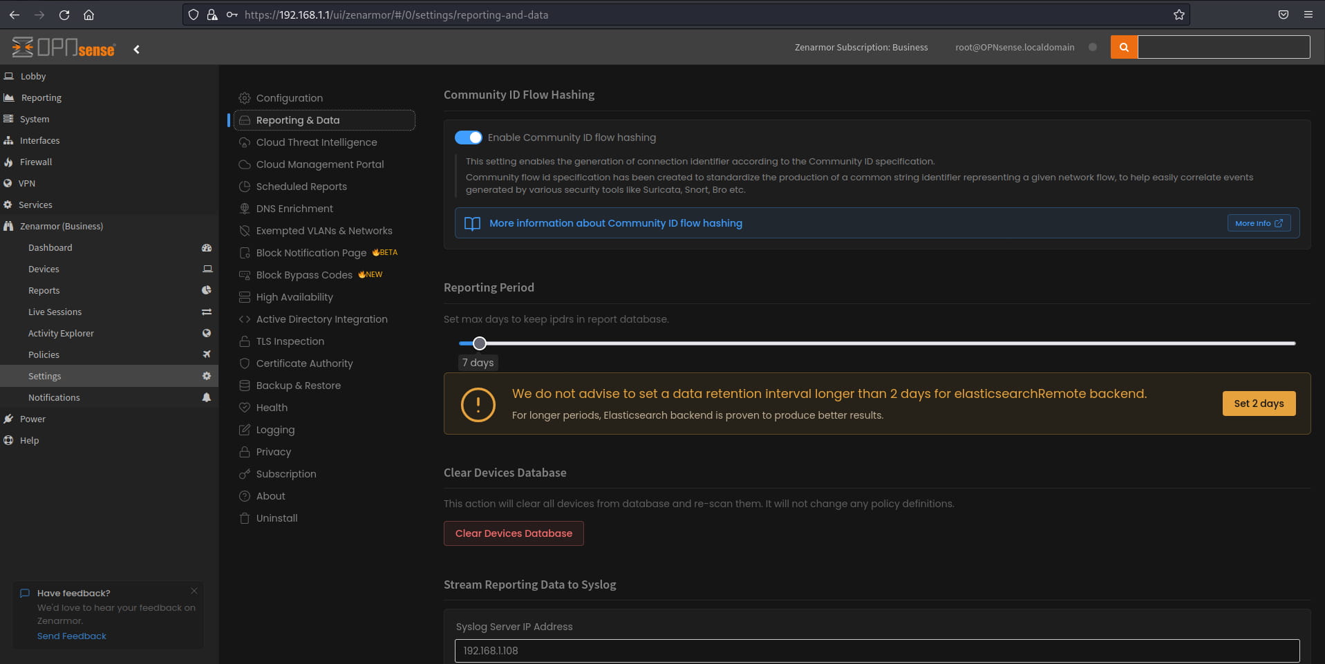Click the Live Sessions arrows icon
The height and width of the screenshot is (664, 1325).
[x=206, y=312]
